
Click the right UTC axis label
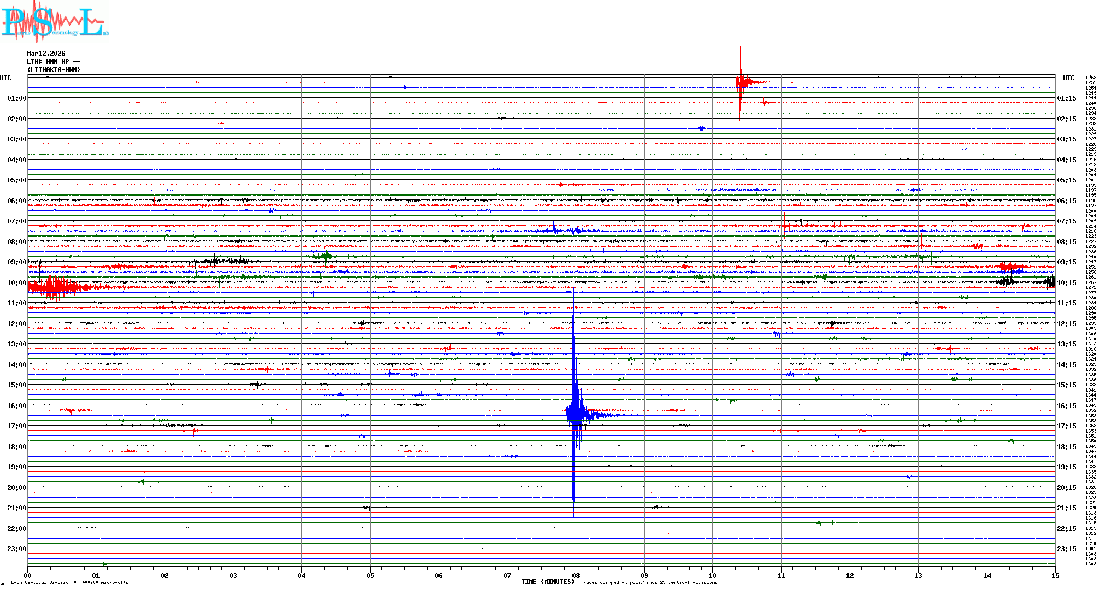[1068, 78]
